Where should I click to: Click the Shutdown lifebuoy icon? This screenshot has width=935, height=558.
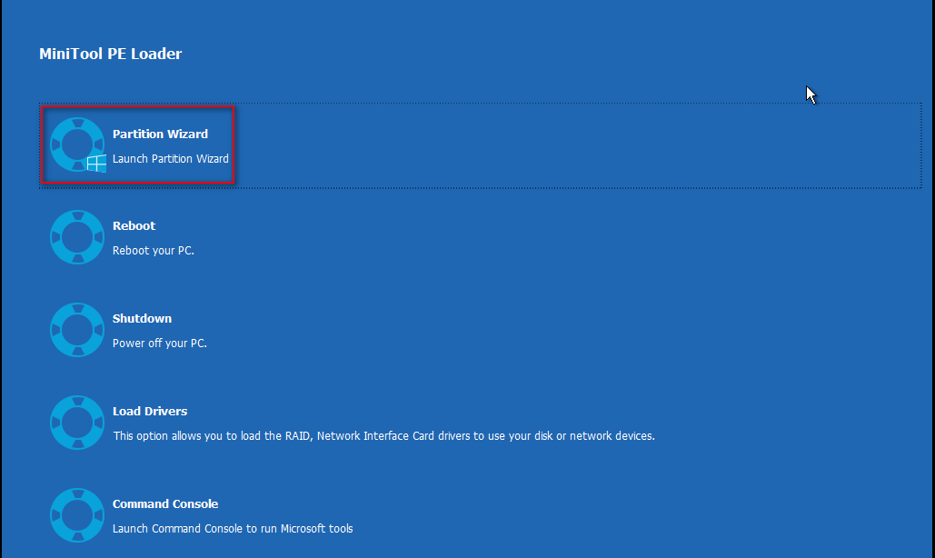click(77, 330)
